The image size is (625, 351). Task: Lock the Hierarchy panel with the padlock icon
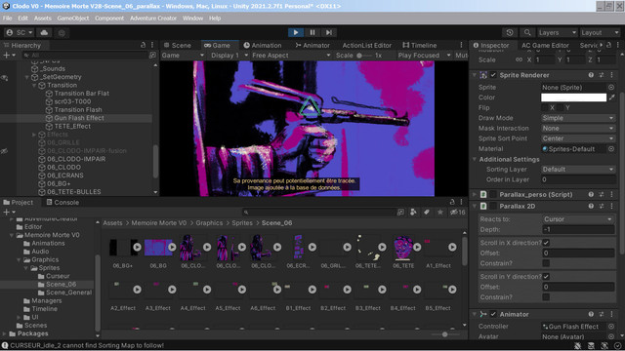144,45
